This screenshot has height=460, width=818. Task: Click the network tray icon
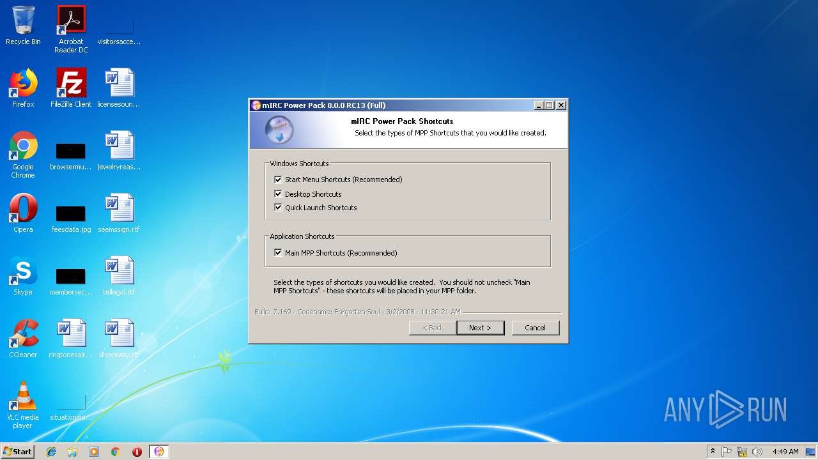point(742,452)
